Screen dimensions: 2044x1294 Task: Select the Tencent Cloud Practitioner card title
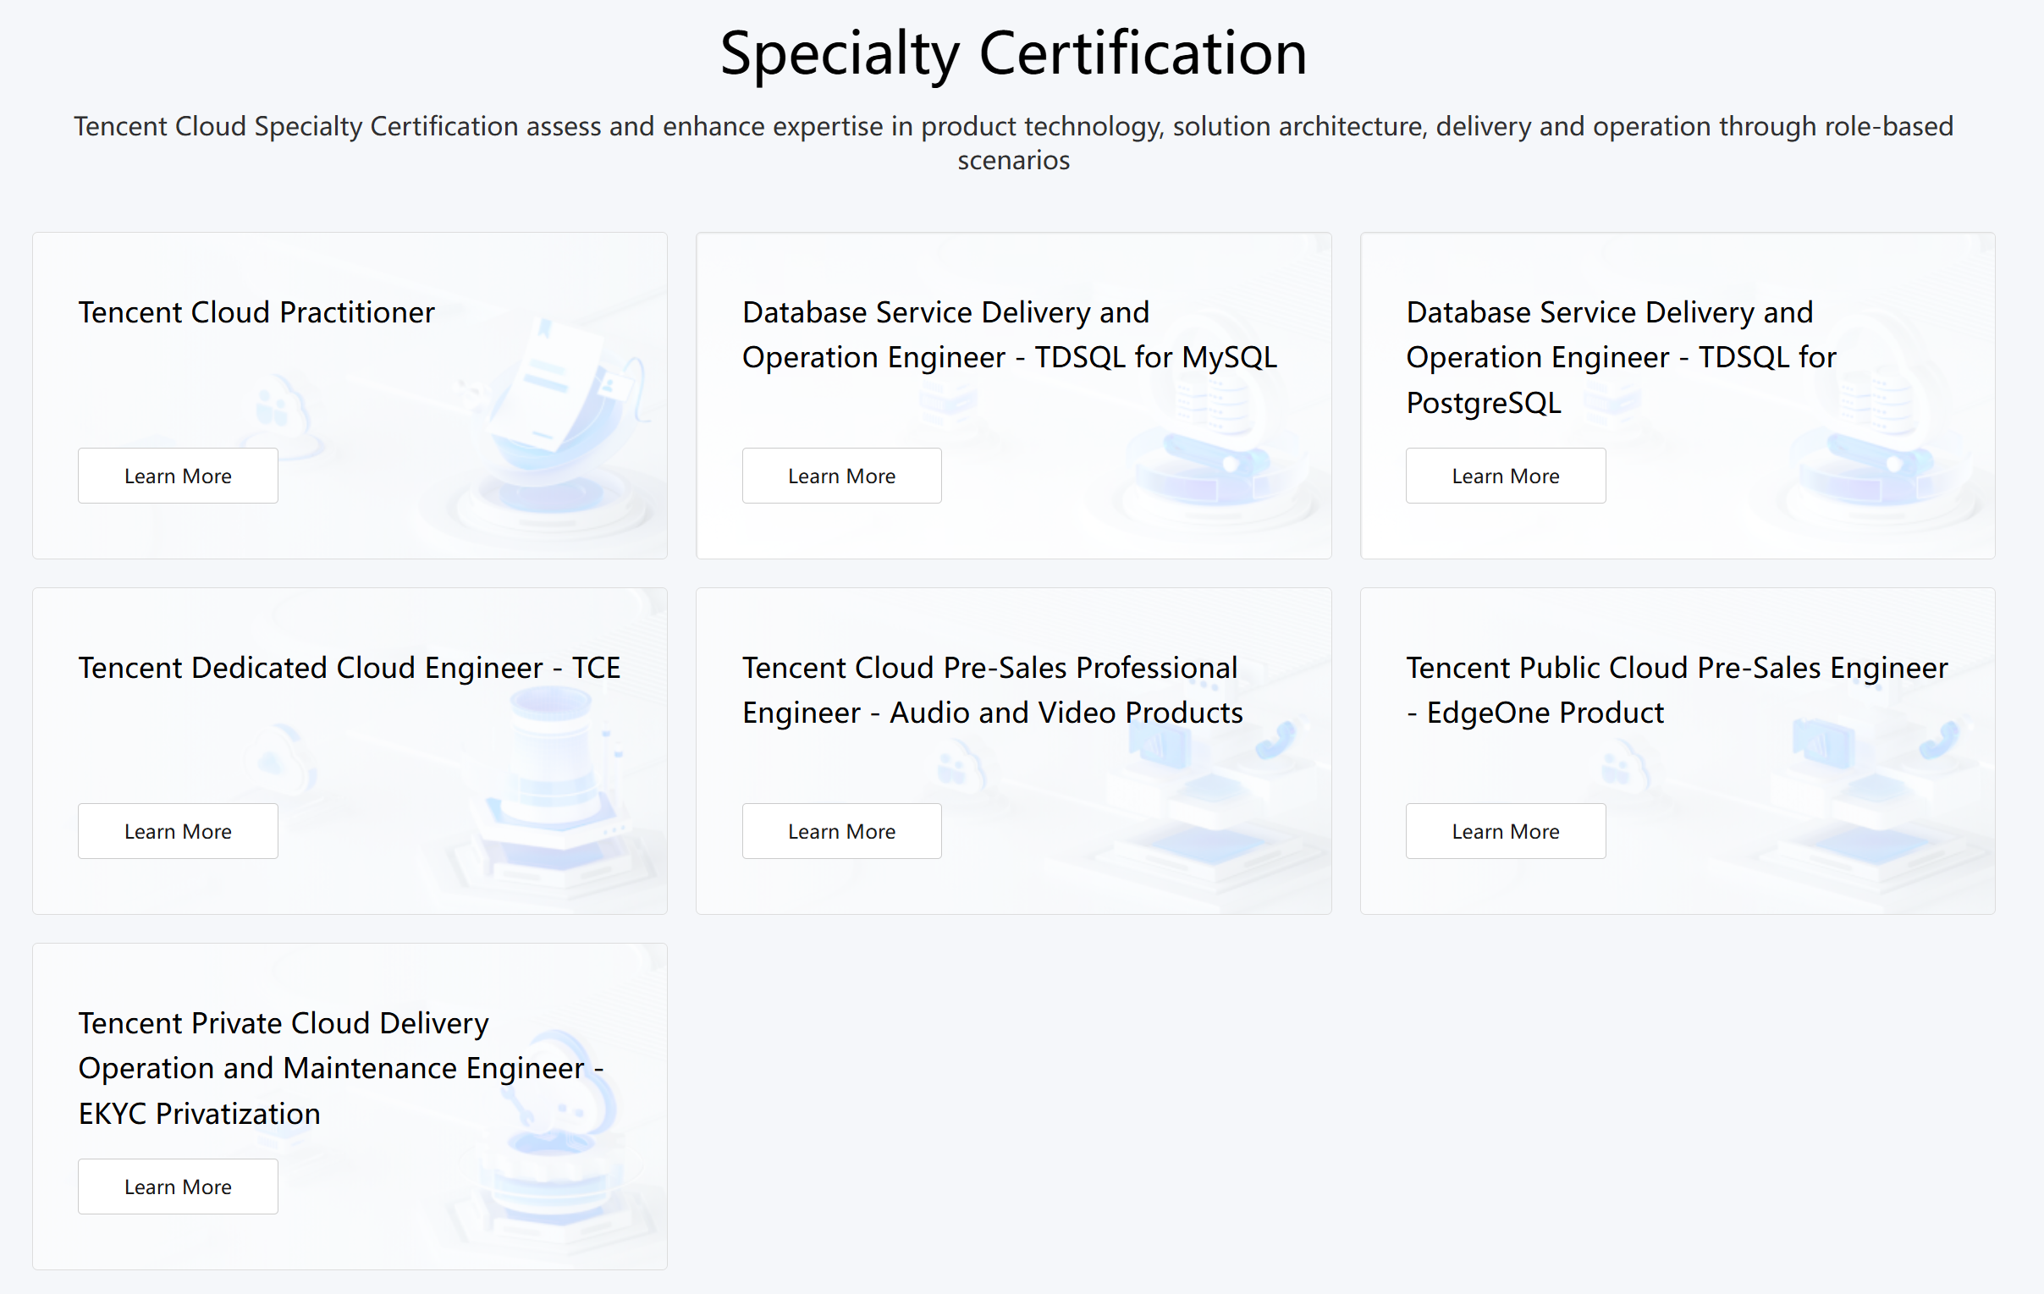[256, 312]
